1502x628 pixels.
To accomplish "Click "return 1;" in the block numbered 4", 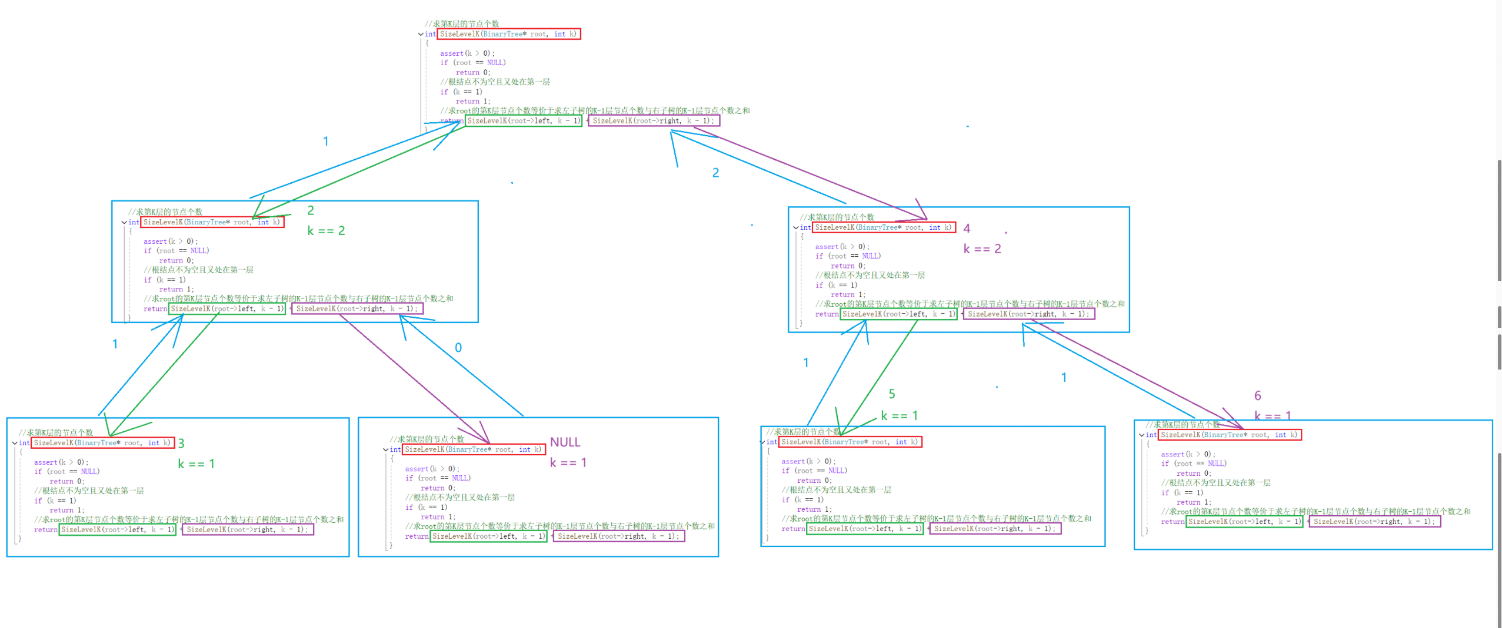I will (848, 295).
